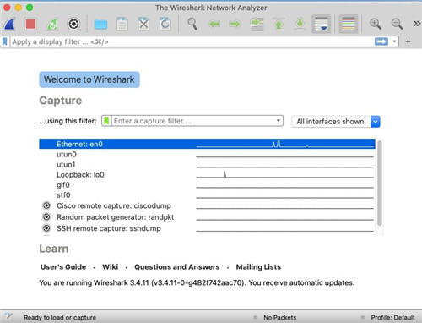Click the interface list scrollbar
422x323 pixels.
(380, 183)
